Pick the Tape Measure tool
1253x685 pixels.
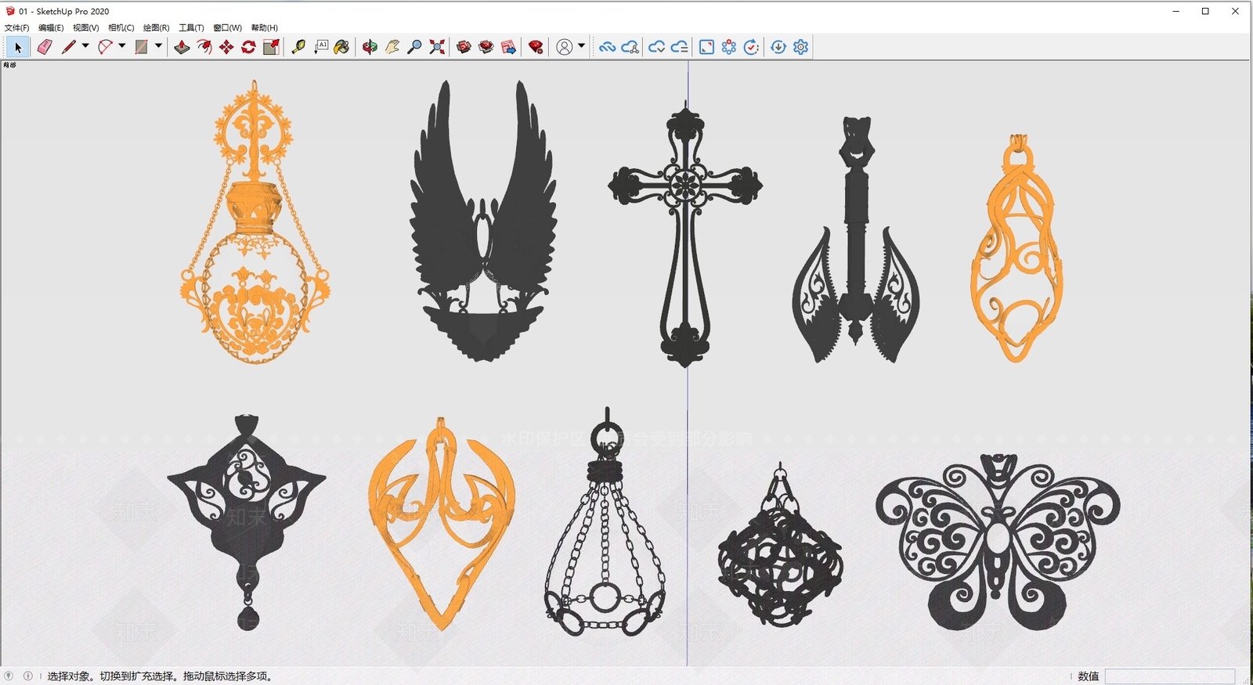click(x=298, y=47)
